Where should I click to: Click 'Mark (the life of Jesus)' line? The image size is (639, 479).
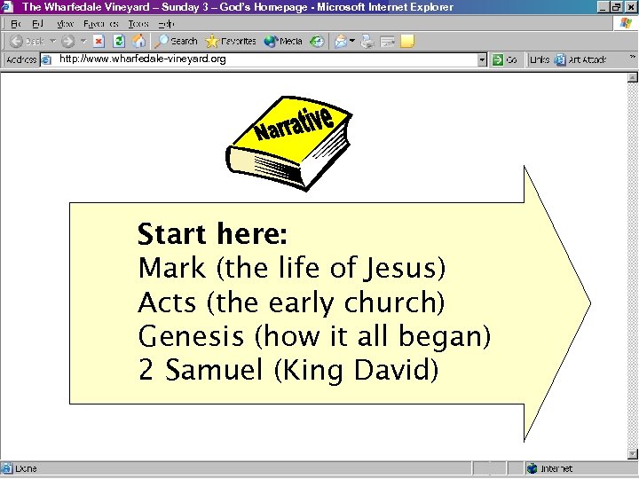tap(292, 268)
